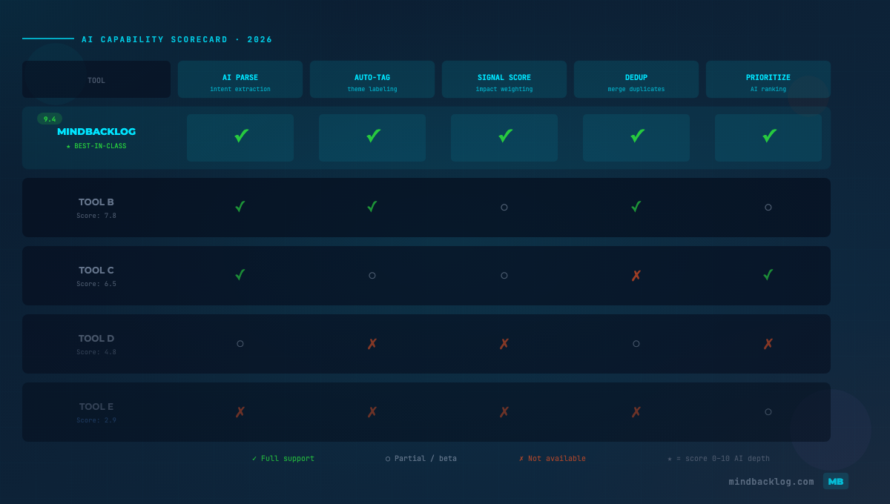The image size is (890, 504).
Task: Select the AI Parse column header
Action: tap(240, 79)
